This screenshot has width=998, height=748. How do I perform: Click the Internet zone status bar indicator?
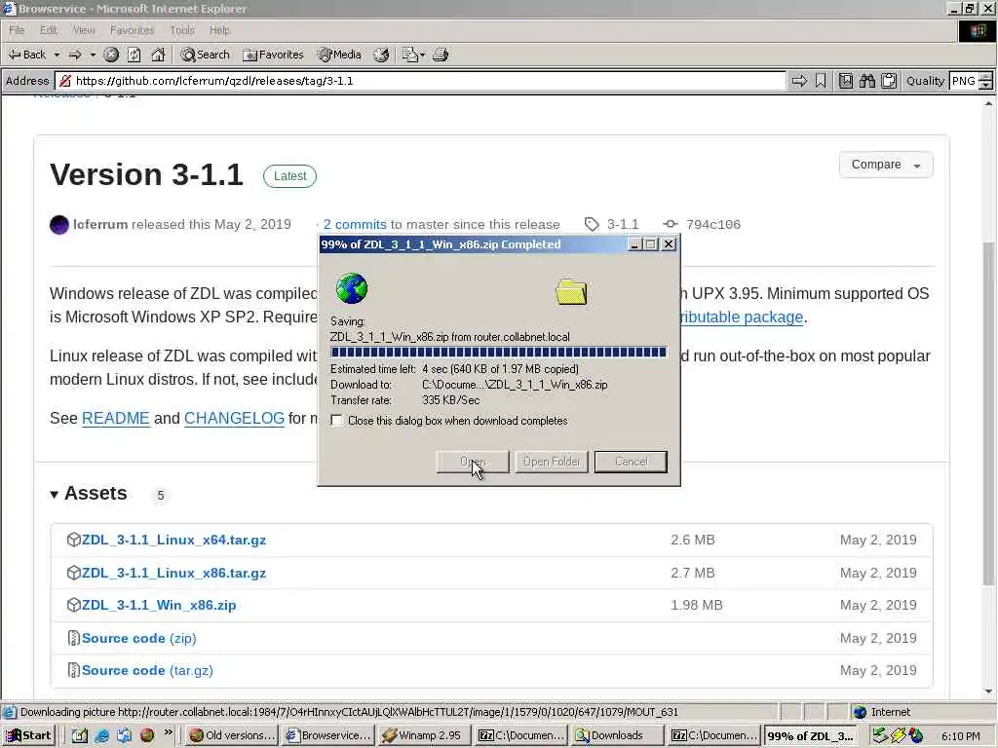point(883,712)
